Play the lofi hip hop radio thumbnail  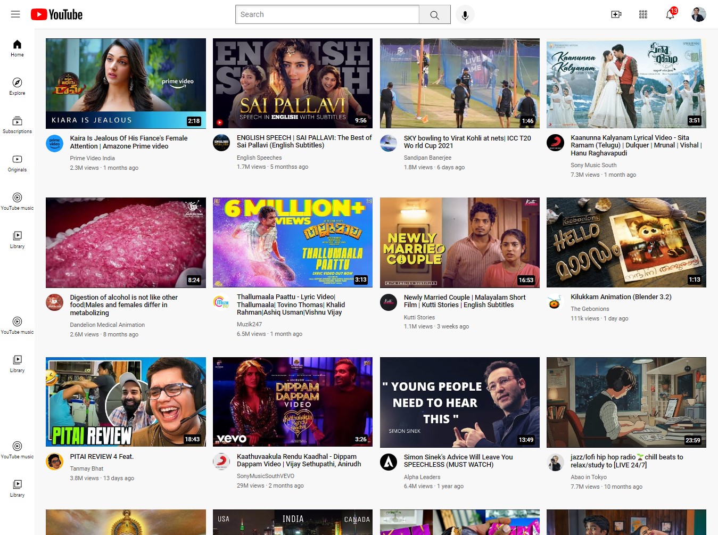click(626, 402)
